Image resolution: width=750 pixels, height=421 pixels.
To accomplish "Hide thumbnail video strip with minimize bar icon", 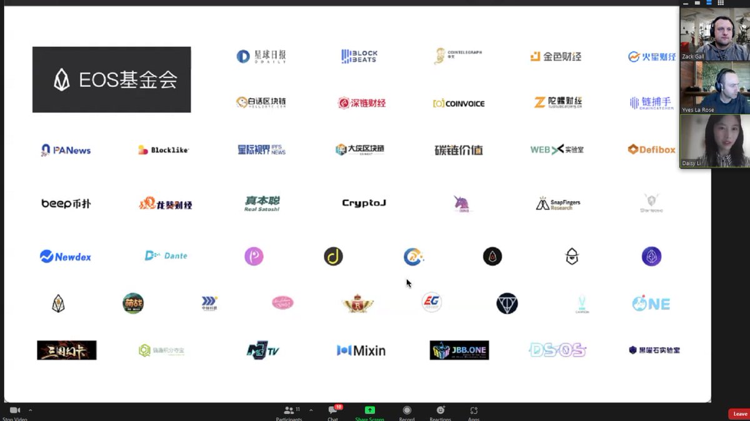I will (686, 4).
